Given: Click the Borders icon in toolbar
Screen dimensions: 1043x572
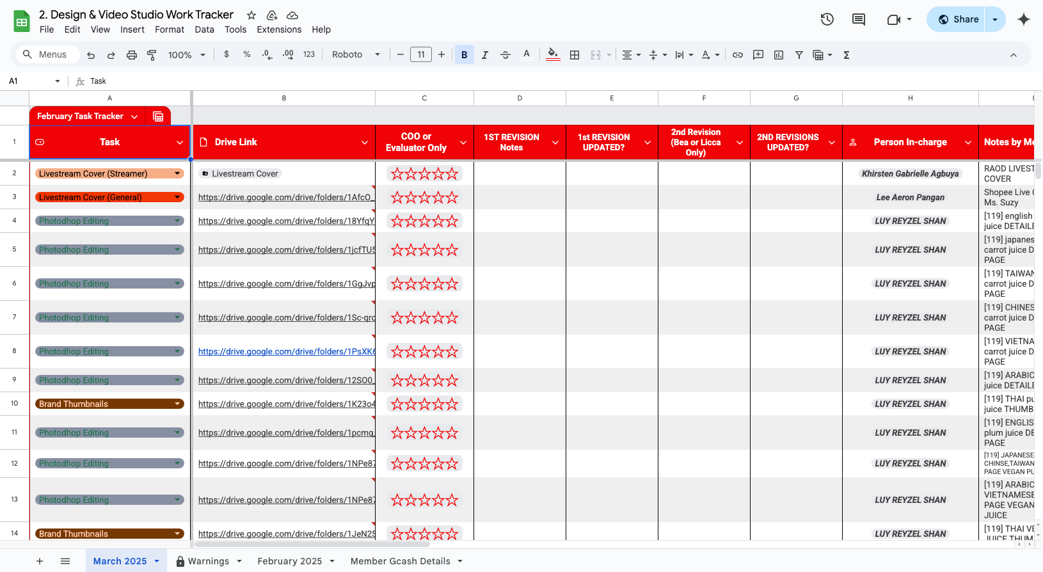Looking at the screenshot, I should pos(575,55).
